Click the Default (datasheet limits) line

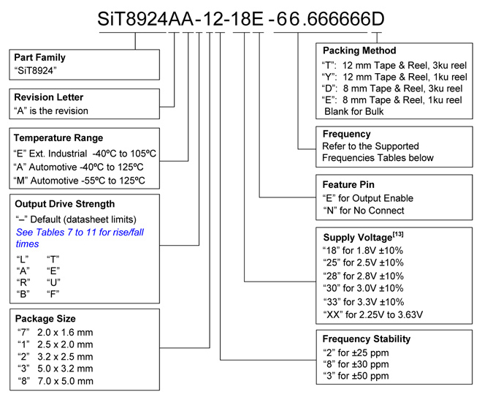[x=76, y=219]
